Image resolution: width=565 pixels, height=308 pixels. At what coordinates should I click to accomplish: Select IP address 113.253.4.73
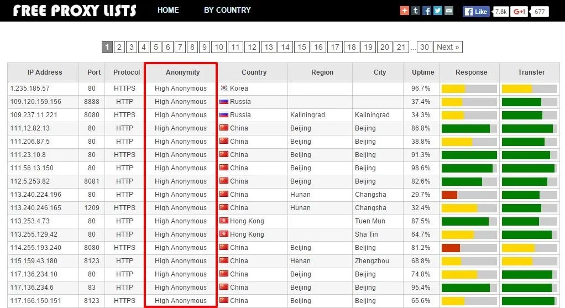30,221
